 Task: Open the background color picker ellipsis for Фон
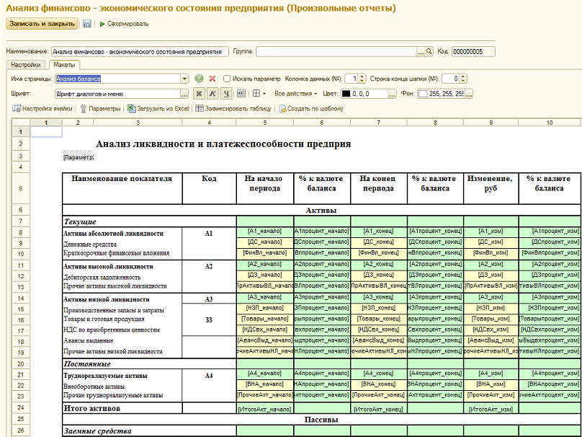pos(469,94)
